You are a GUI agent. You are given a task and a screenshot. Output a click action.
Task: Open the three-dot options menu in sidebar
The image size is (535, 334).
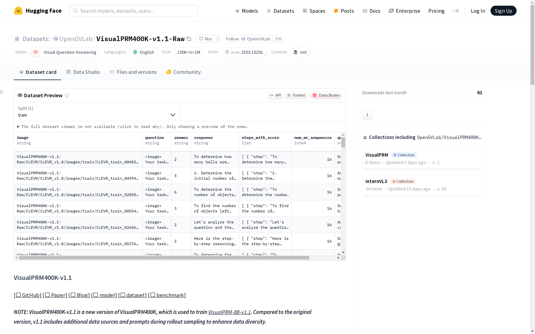(x=367, y=115)
